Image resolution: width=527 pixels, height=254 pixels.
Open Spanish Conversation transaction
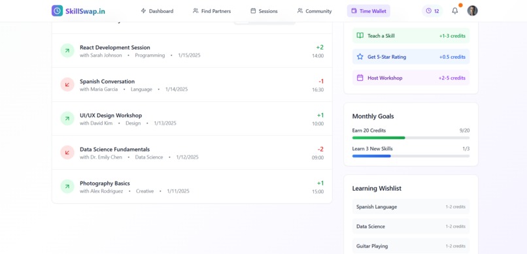pos(192,84)
